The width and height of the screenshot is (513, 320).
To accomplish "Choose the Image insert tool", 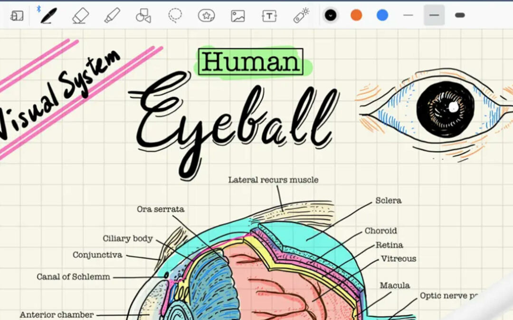I will (237, 16).
